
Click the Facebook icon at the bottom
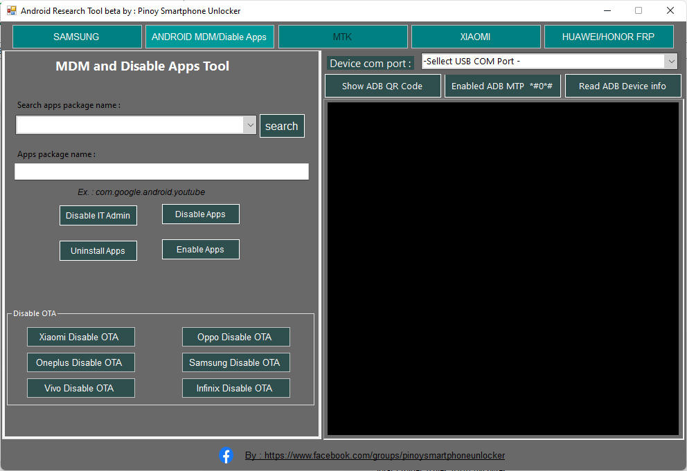point(226,455)
